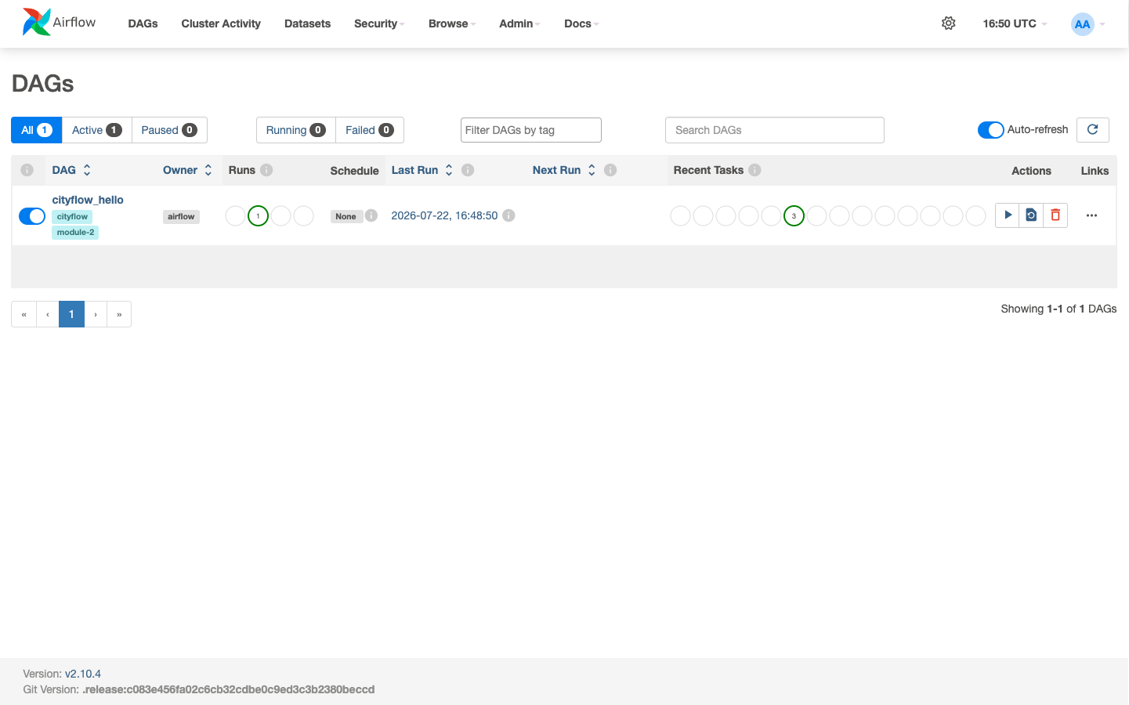
Task: Click the None schedule badge
Action: pyautogui.click(x=346, y=216)
